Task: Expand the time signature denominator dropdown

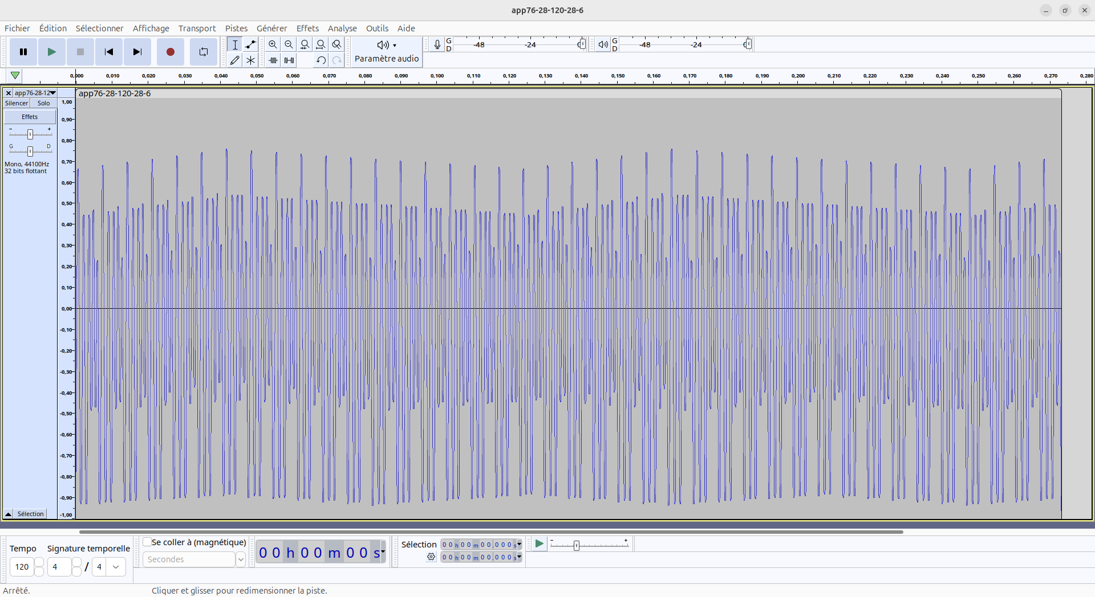Action: click(x=116, y=567)
